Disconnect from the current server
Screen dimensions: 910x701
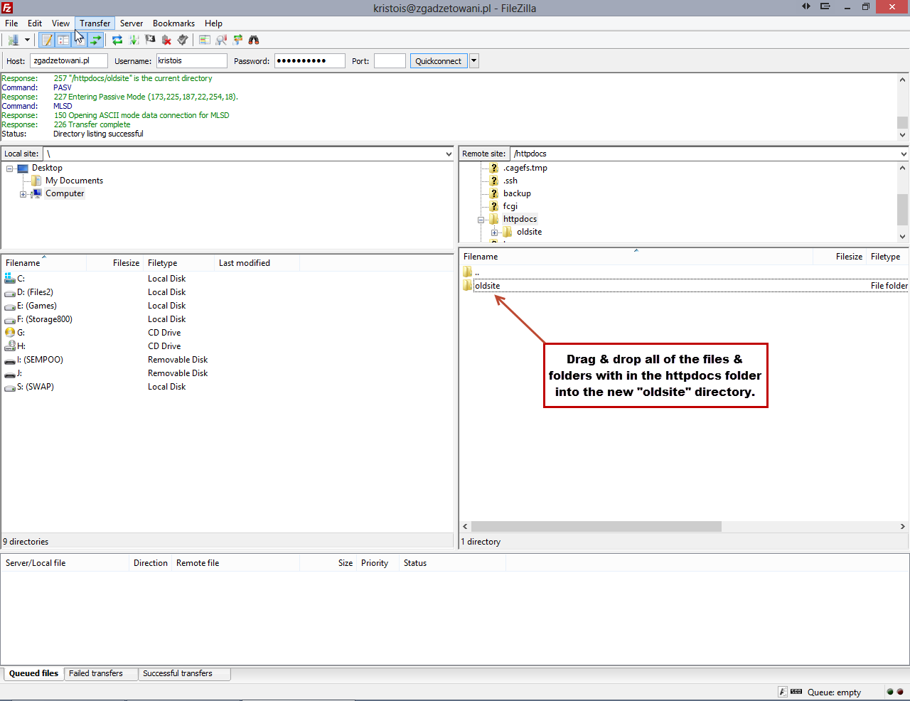(x=166, y=40)
